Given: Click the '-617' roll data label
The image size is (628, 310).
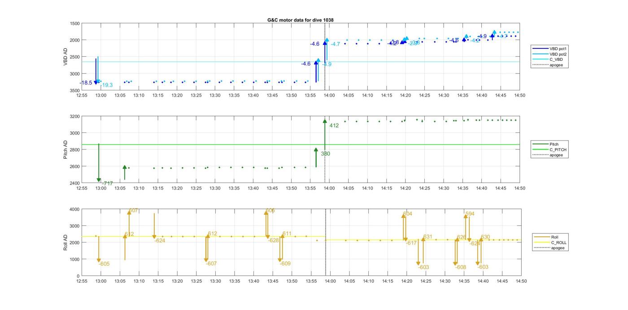Looking at the screenshot, I should [x=411, y=243].
